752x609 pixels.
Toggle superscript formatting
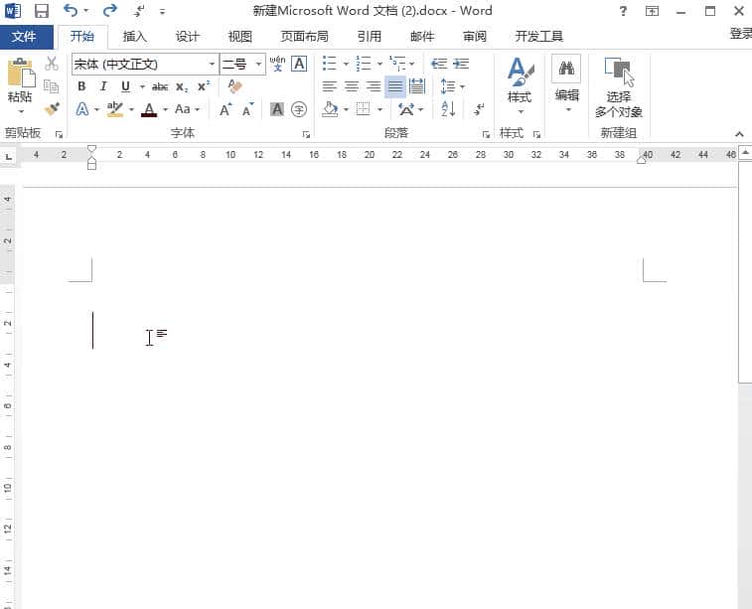click(204, 86)
